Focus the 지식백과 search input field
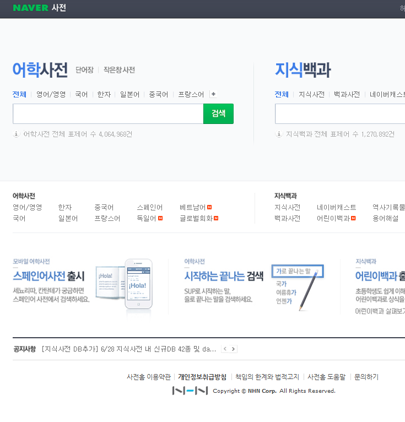 [x=340, y=114]
